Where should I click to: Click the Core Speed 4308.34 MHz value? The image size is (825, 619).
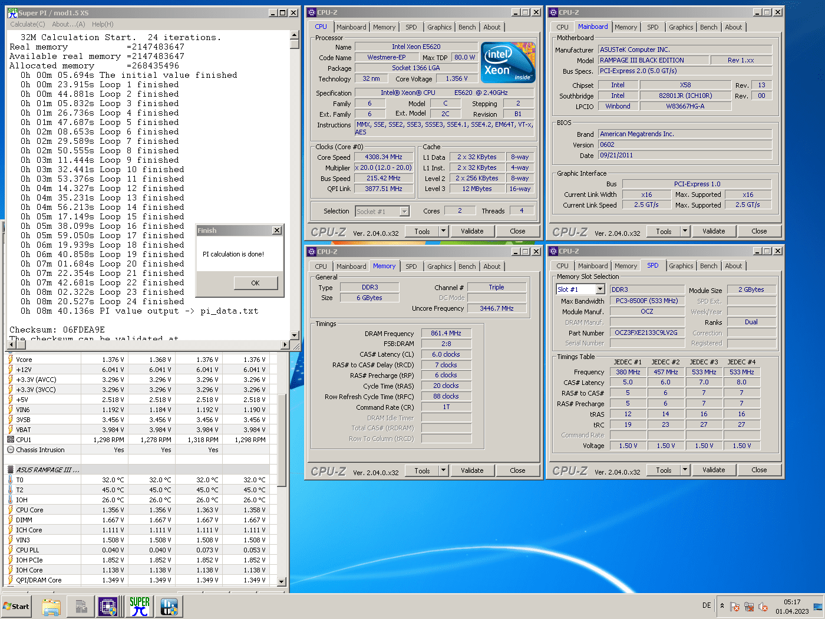[384, 157]
